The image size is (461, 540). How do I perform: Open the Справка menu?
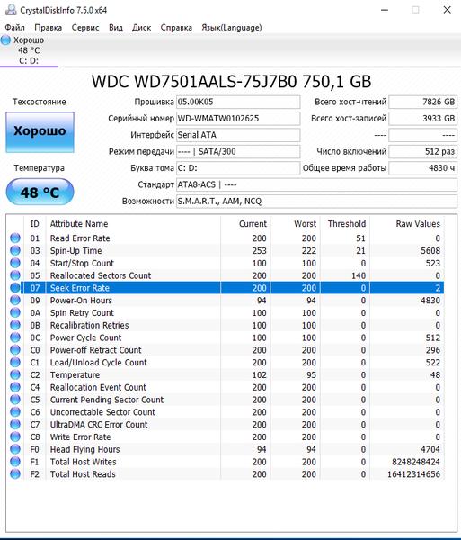(x=176, y=28)
